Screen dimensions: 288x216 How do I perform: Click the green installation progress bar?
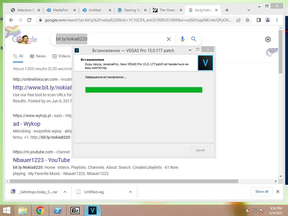point(144,90)
